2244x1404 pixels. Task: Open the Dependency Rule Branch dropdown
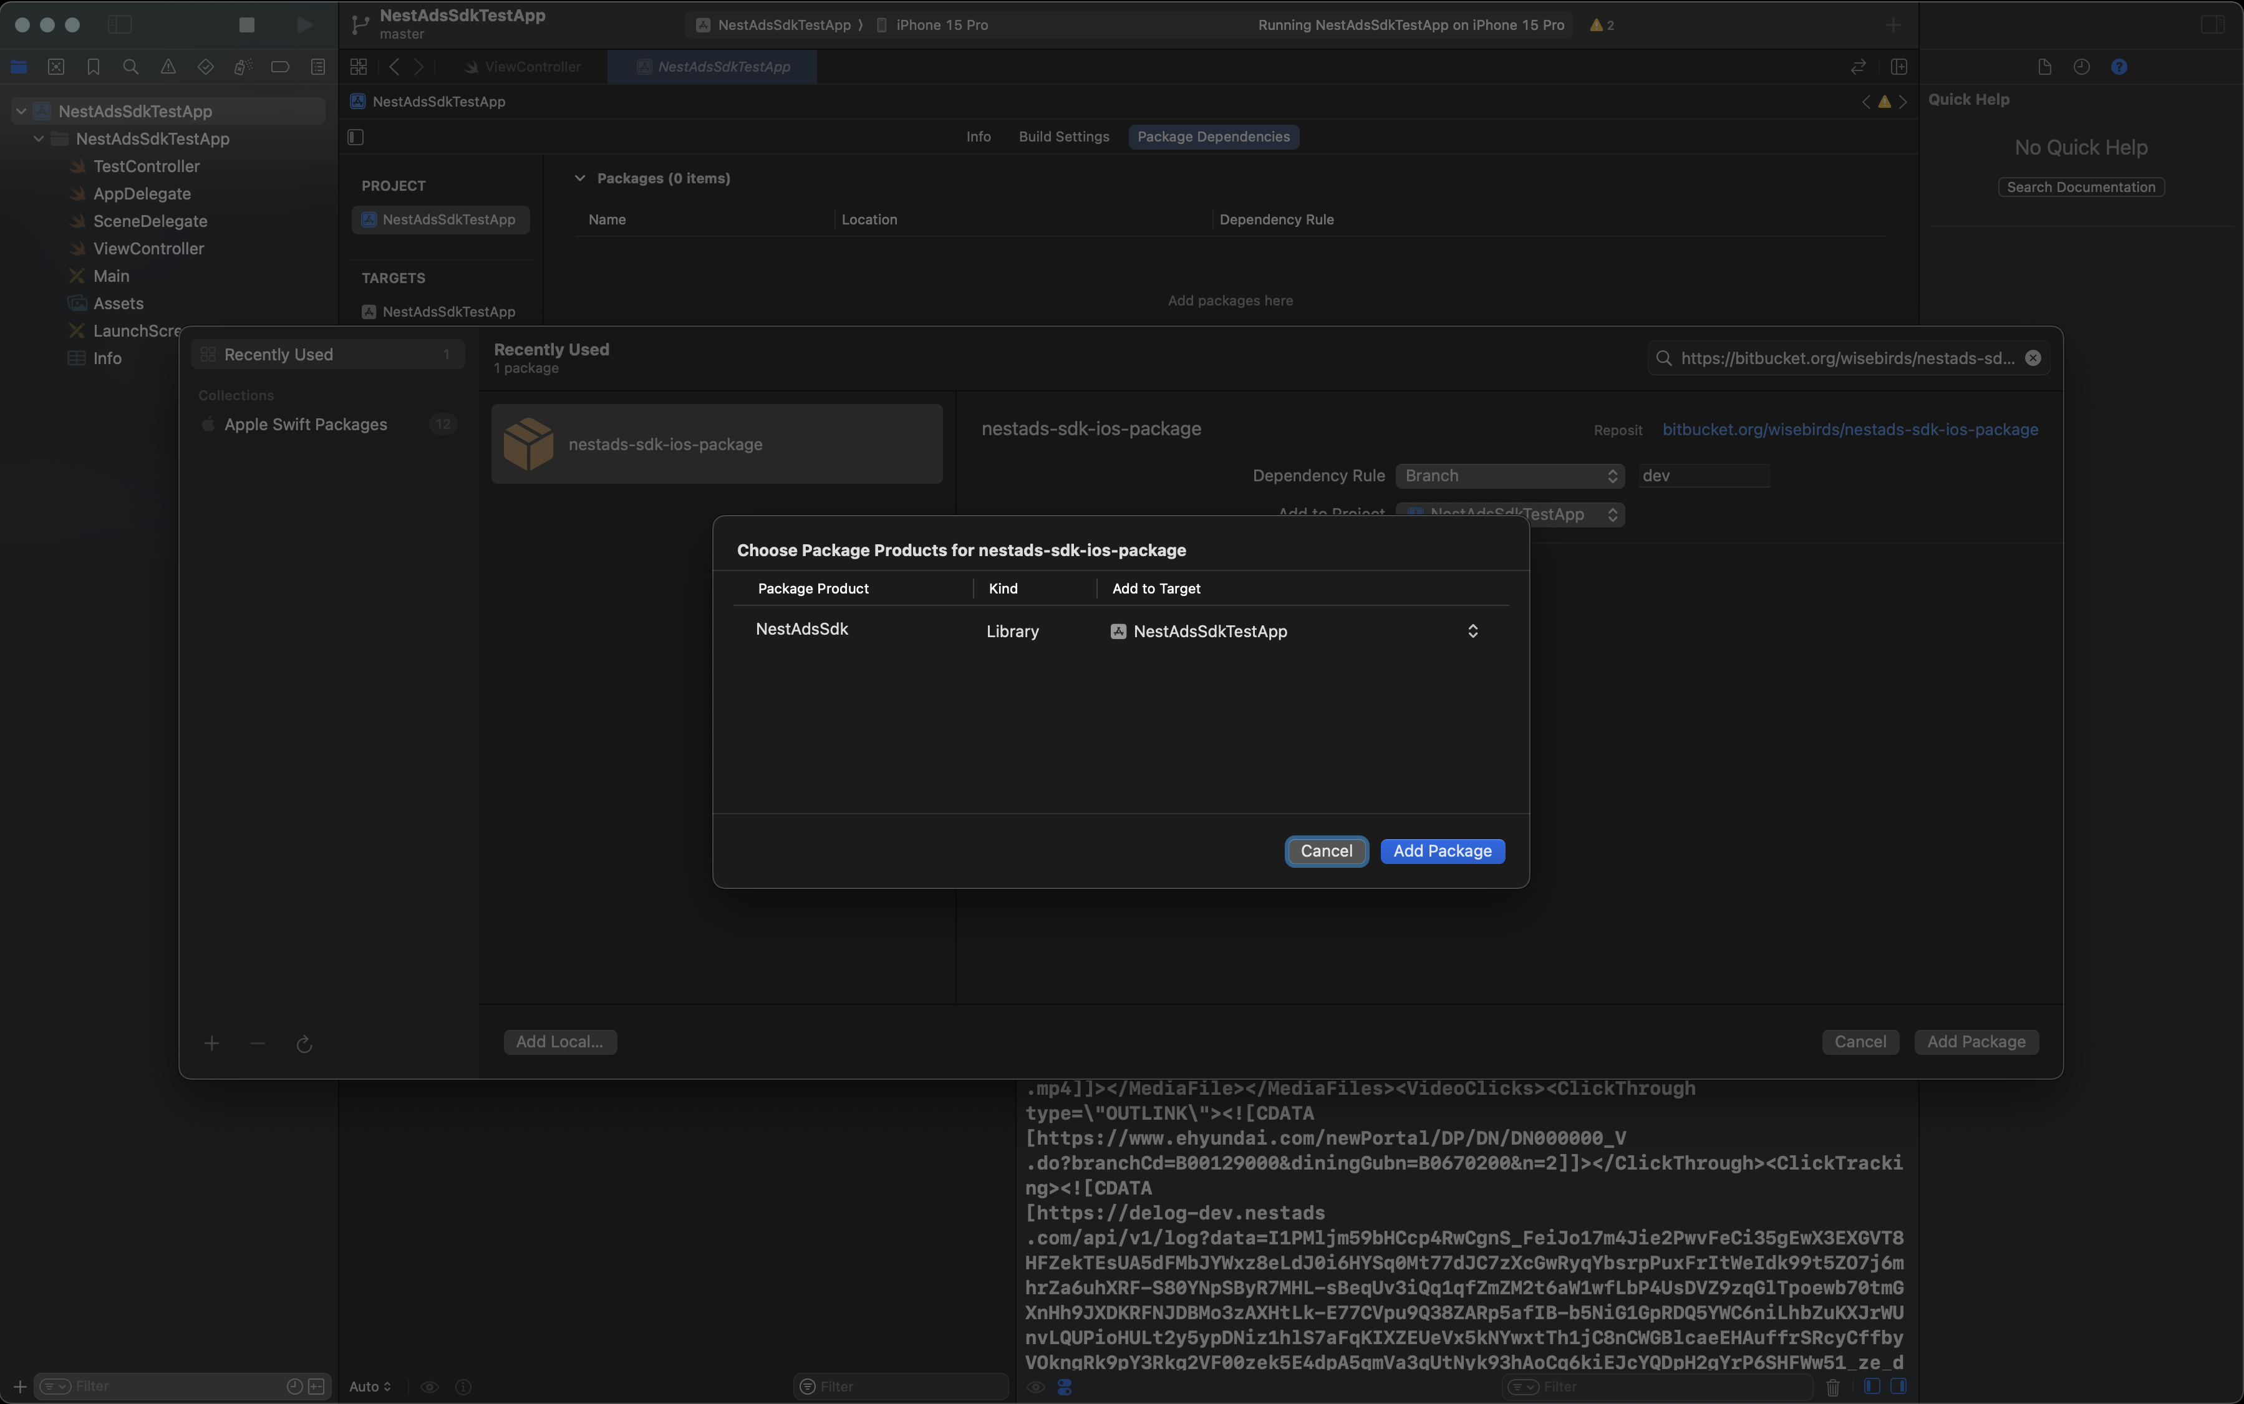coord(1509,476)
